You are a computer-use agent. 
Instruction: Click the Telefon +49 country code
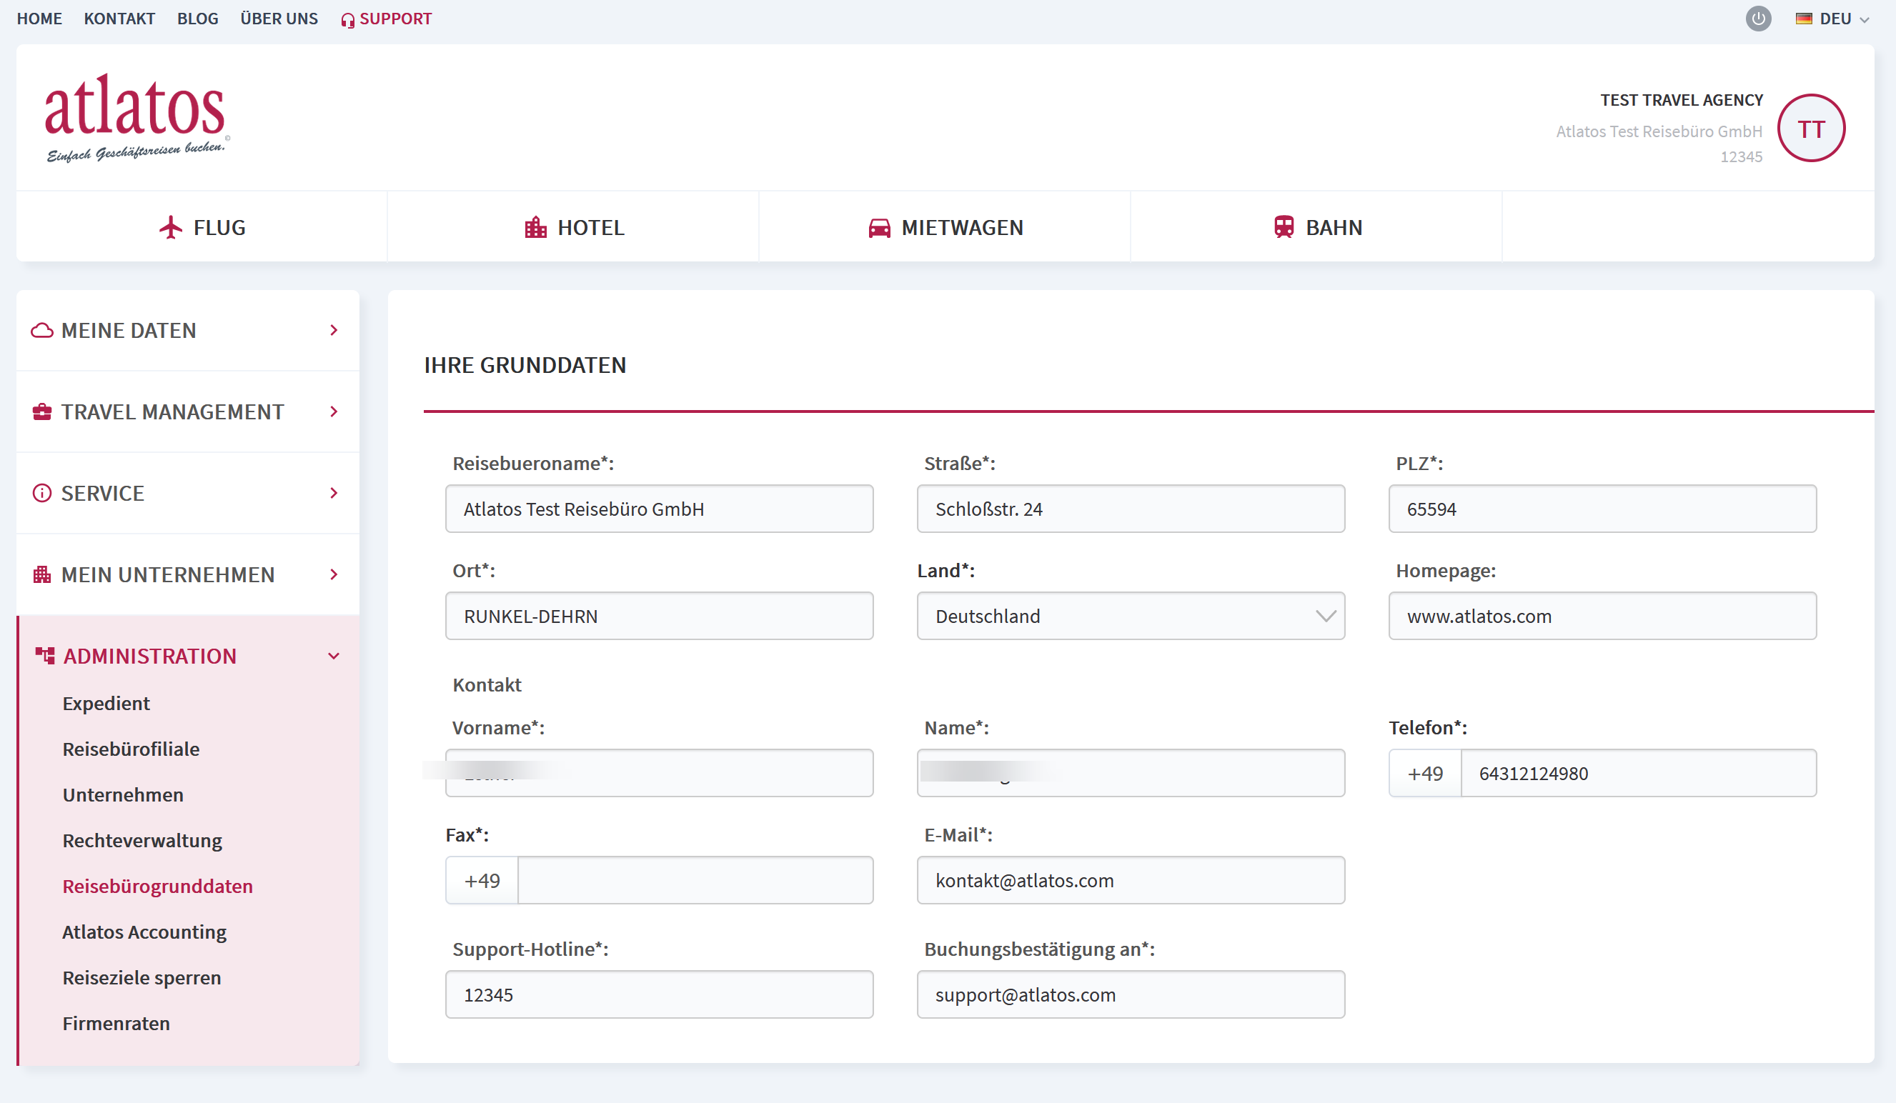1424,773
